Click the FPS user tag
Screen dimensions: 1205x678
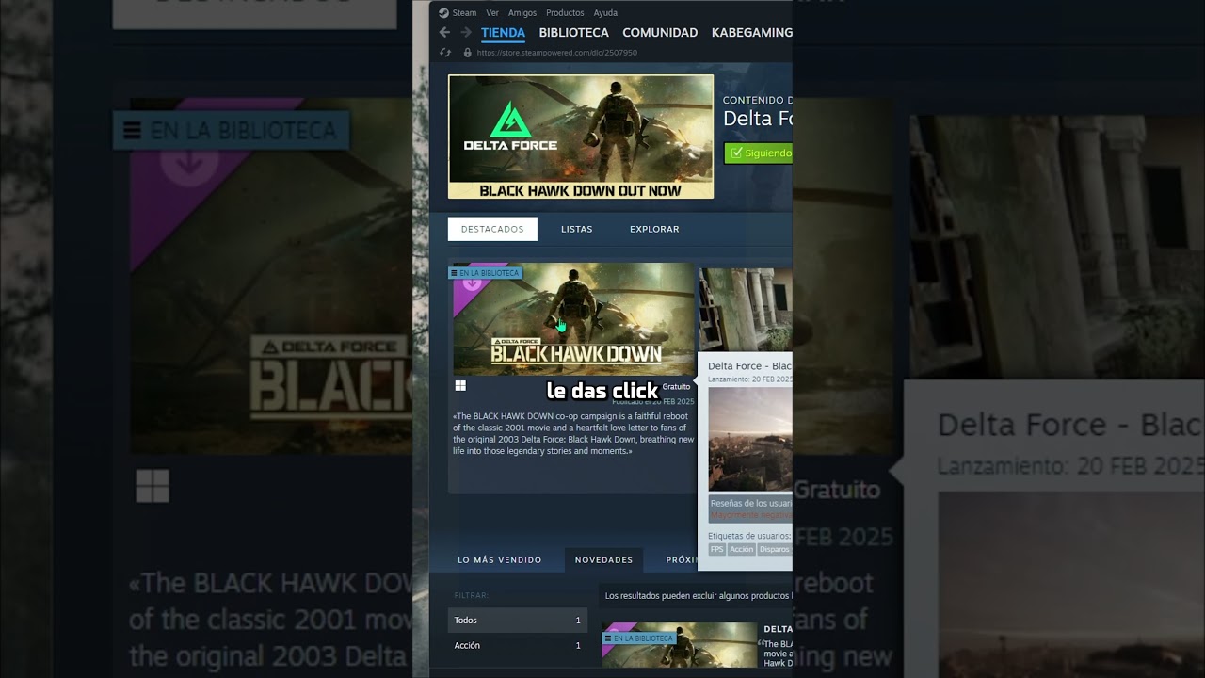(717, 549)
